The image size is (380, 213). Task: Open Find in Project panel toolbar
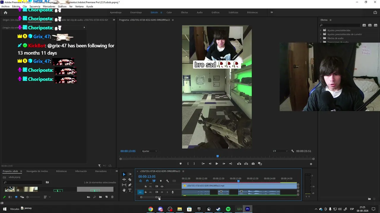pos(94,197)
